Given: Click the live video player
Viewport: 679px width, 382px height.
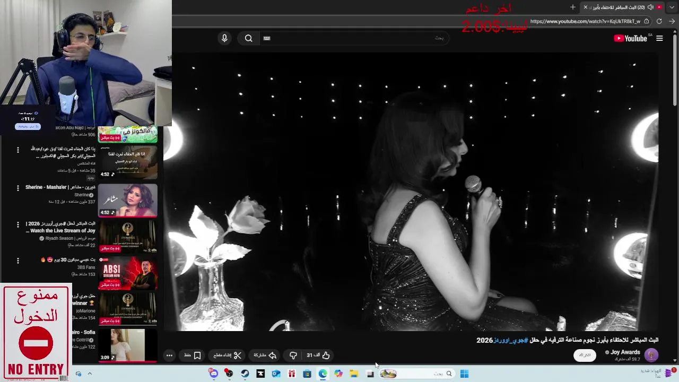Looking at the screenshot, I should point(411,192).
